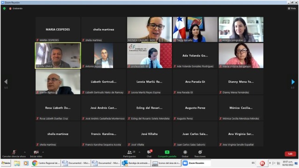Click the Grabar record icon
The image size is (299, 168).
[x=185, y=152]
